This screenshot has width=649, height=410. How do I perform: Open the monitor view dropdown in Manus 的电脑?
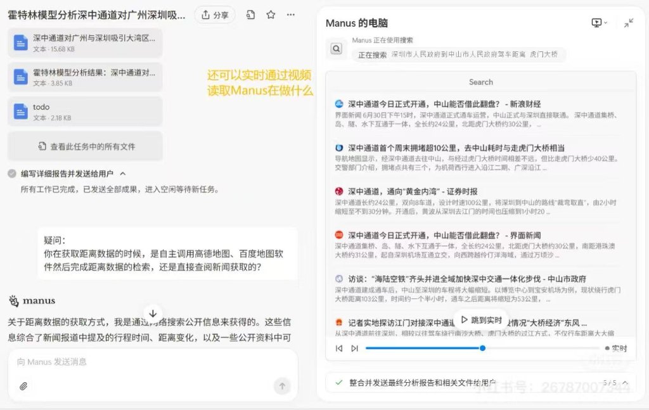599,23
